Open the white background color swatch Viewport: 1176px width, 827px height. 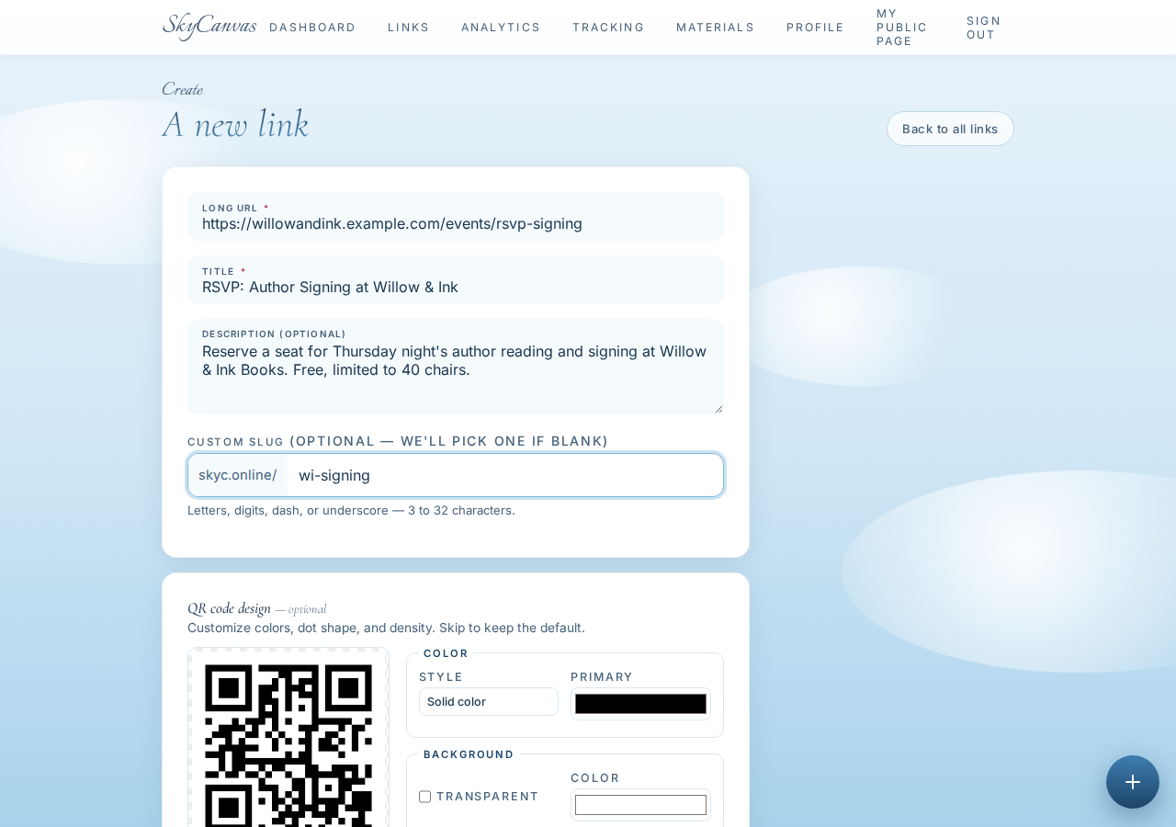[640, 805]
